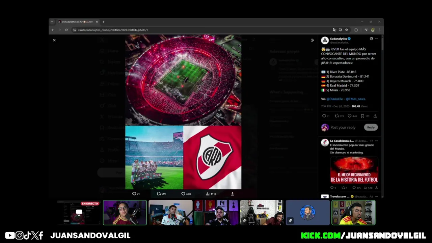Select the muted participant with the avatar logo
The height and width of the screenshot is (243, 432).
point(307,213)
